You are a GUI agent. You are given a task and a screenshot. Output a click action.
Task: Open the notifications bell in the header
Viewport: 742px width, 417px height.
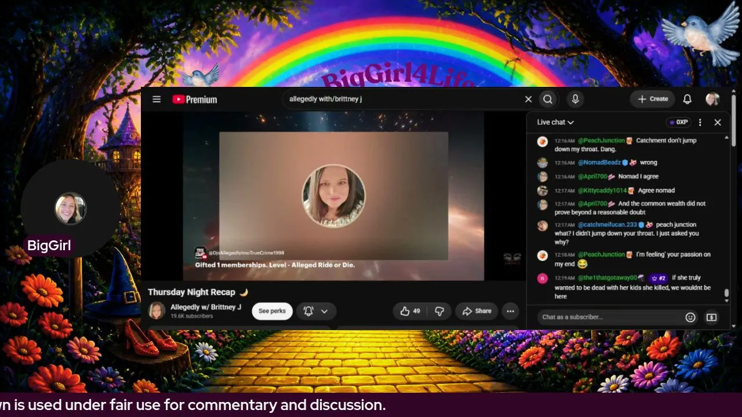click(x=687, y=99)
